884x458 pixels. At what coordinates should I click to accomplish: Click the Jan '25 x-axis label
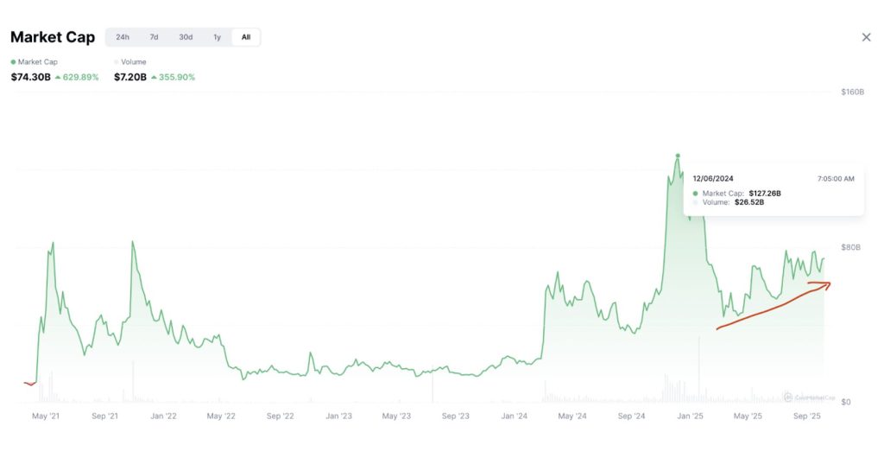pyautogui.click(x=690, y=416)
